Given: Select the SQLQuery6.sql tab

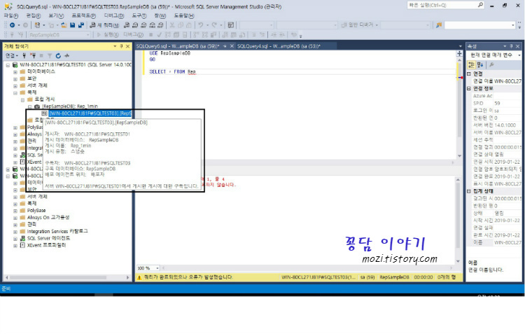Looking at the screenshot, I should 178,46.
